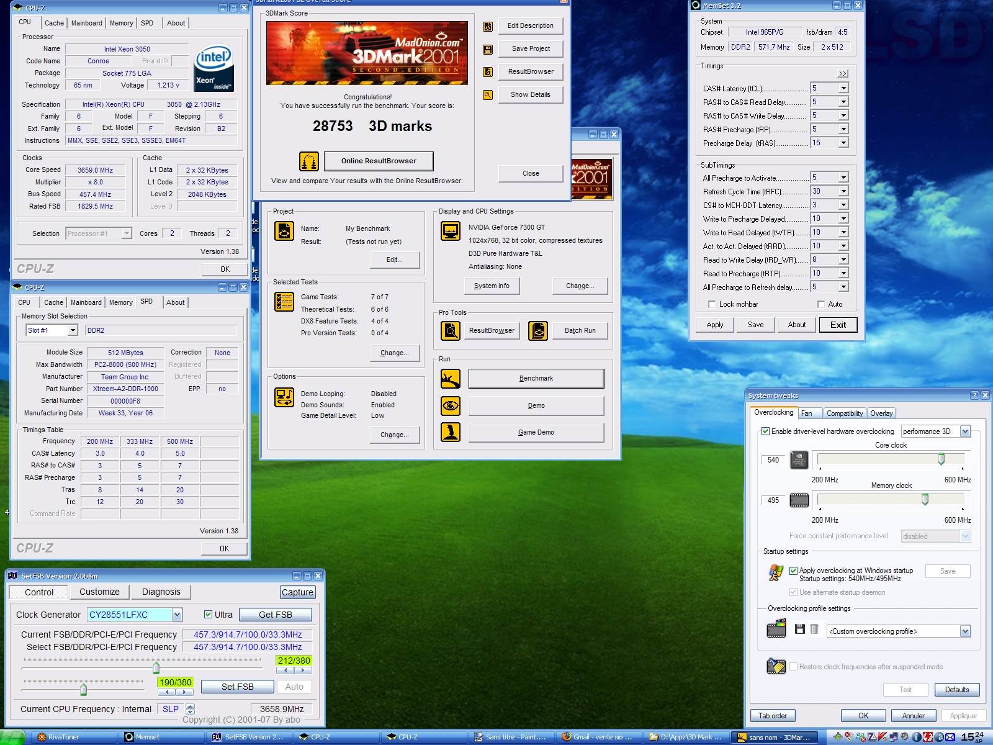
Task: Click the GPU core clock slider handle
Action: (941, 459)
